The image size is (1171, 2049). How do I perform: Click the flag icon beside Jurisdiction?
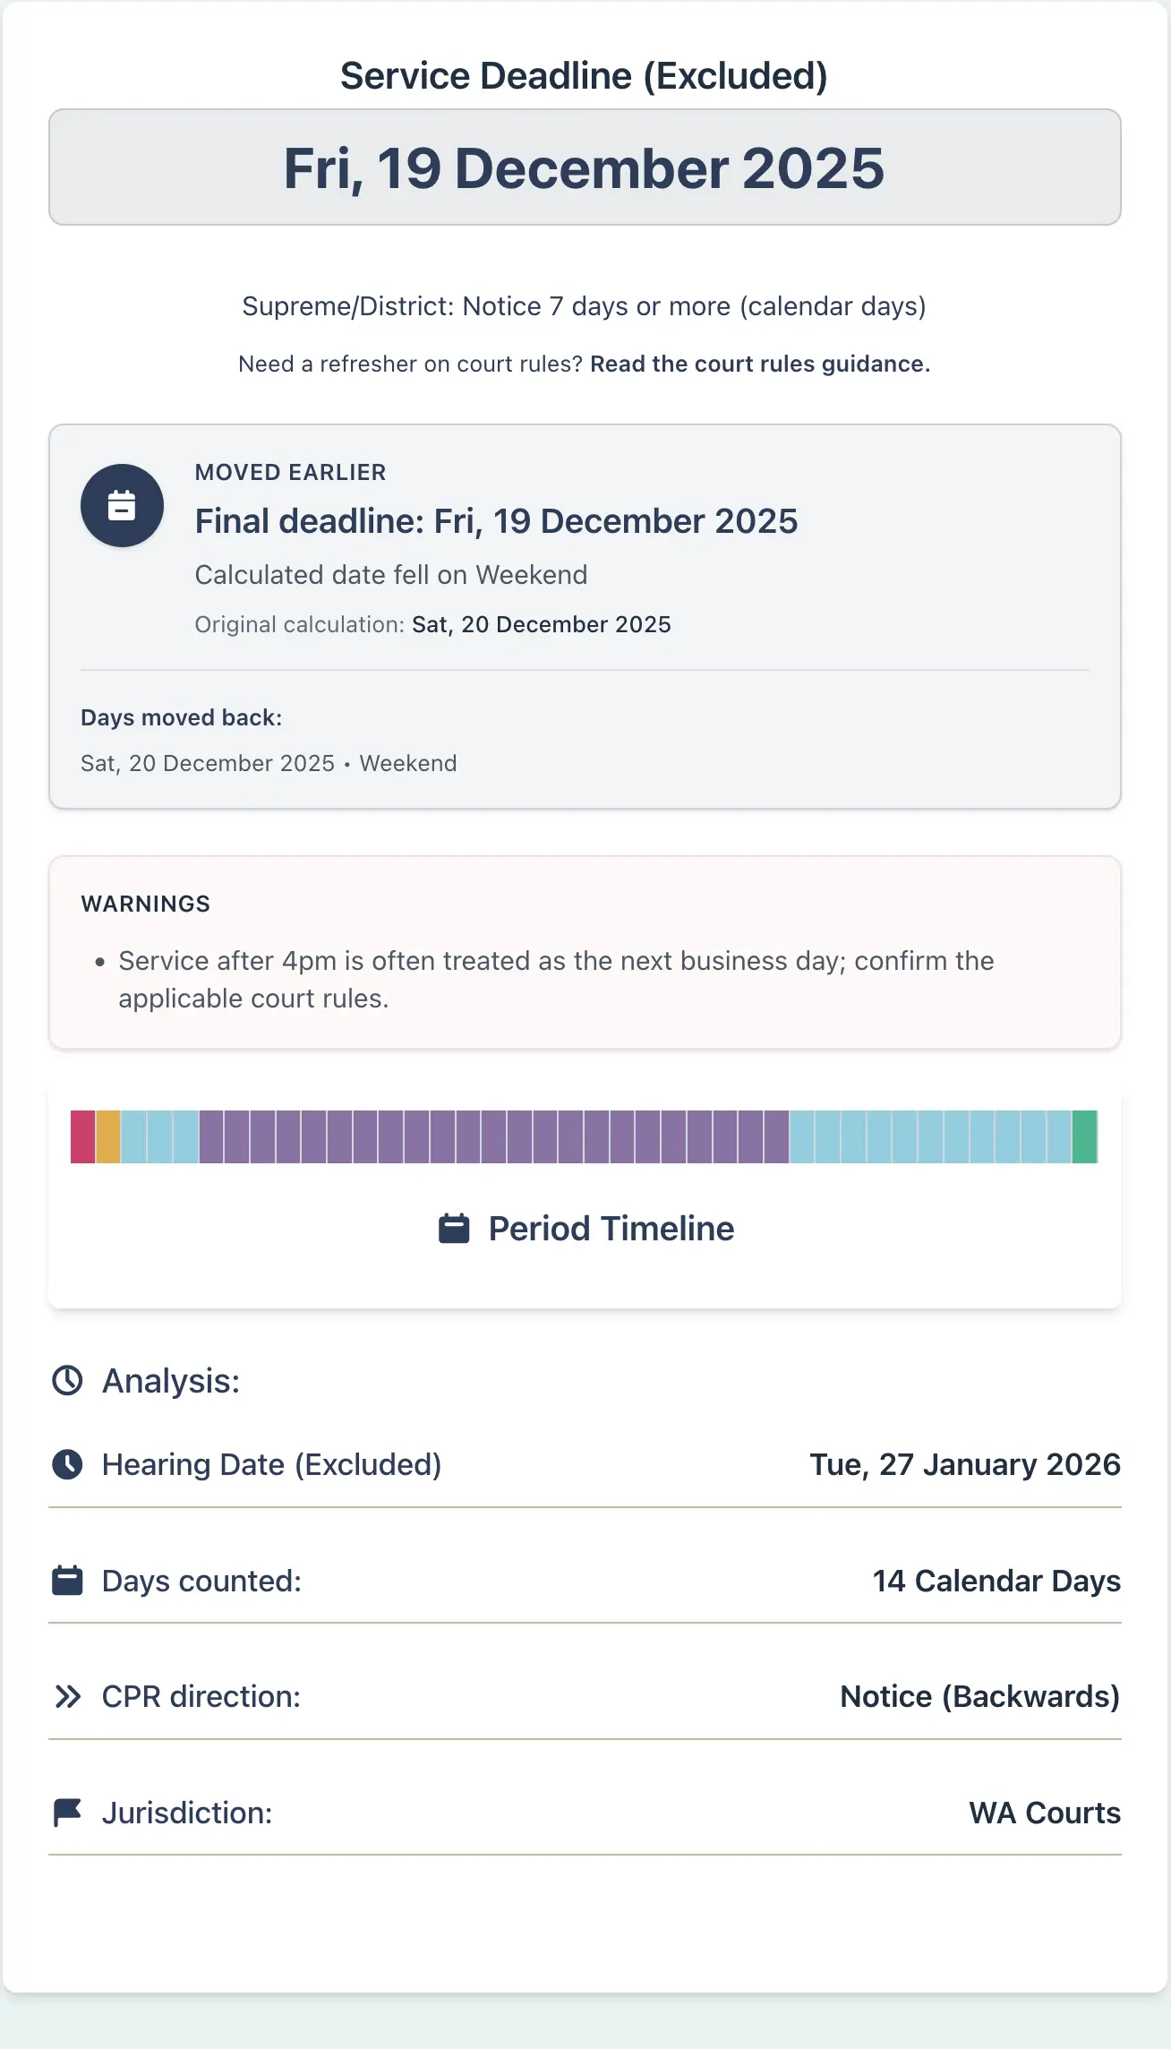(66, 1813)
